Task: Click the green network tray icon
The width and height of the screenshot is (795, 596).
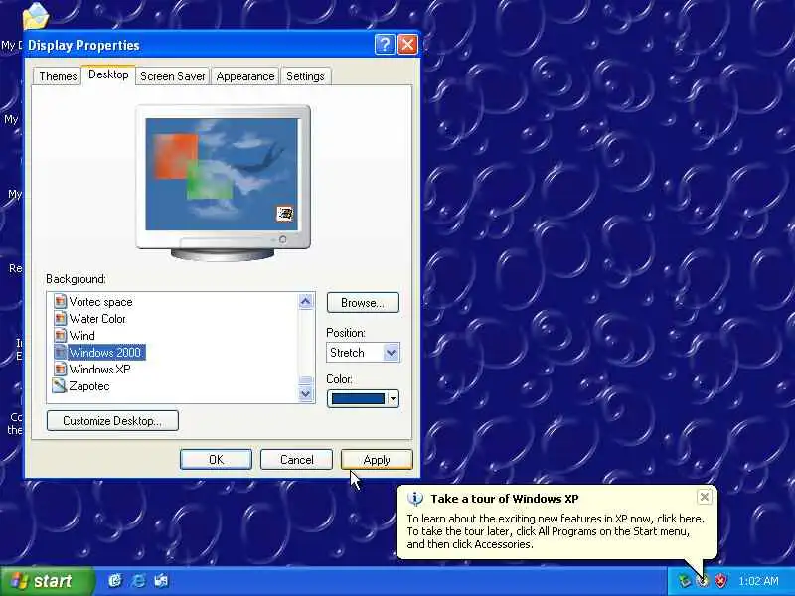Action: click(685, 581)
